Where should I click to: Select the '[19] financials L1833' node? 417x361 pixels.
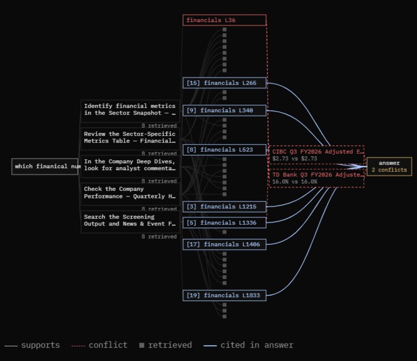224,295
